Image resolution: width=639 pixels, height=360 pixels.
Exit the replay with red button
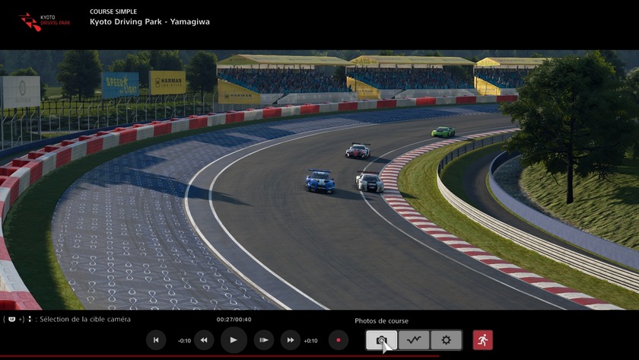[482, 340]
